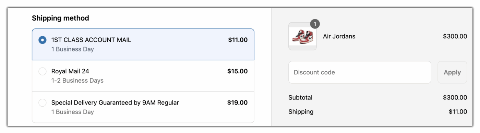
Task: Open the Air Jordans product thumbnail
Action: click(x=302, y=36)
